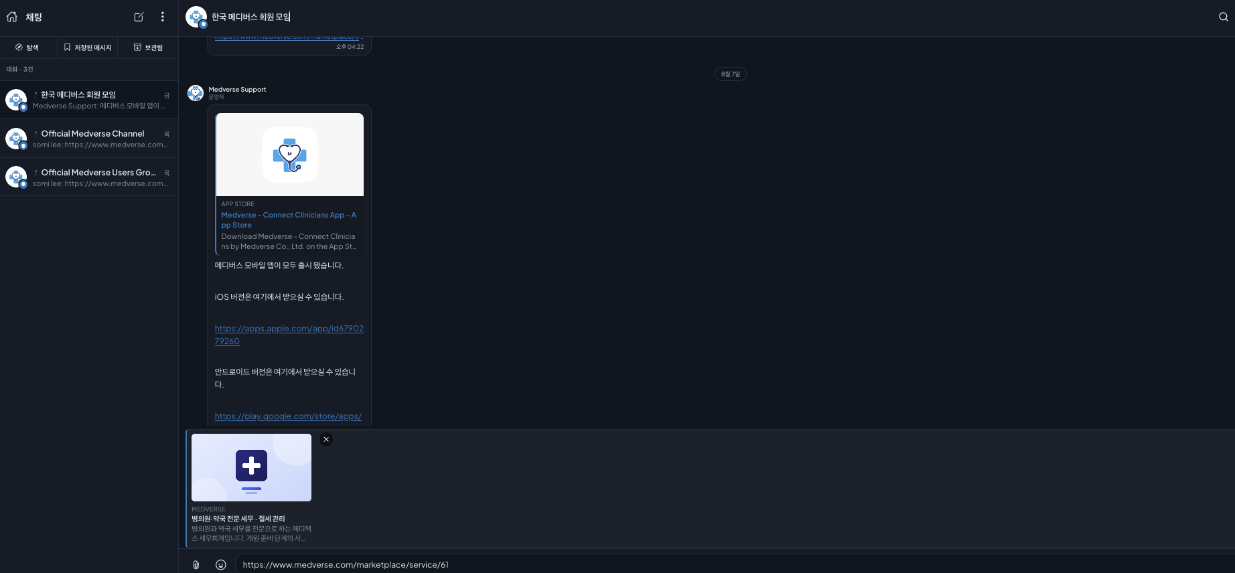Switch to the 탐색 tab
This screenshot has width=1235, height=573.
coord(27,48)
